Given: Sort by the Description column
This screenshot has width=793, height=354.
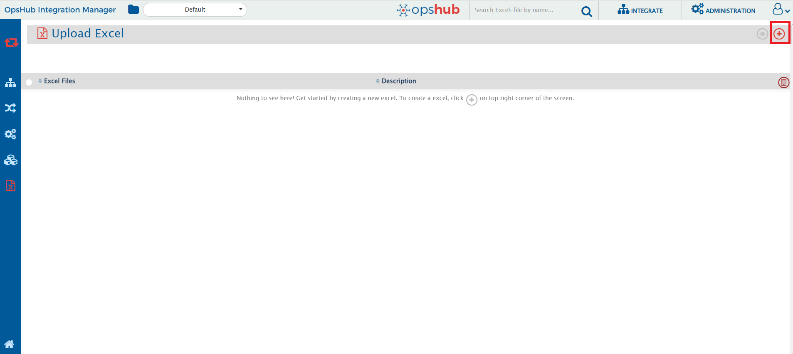Looking at the screenshot, I should [398, 81].
